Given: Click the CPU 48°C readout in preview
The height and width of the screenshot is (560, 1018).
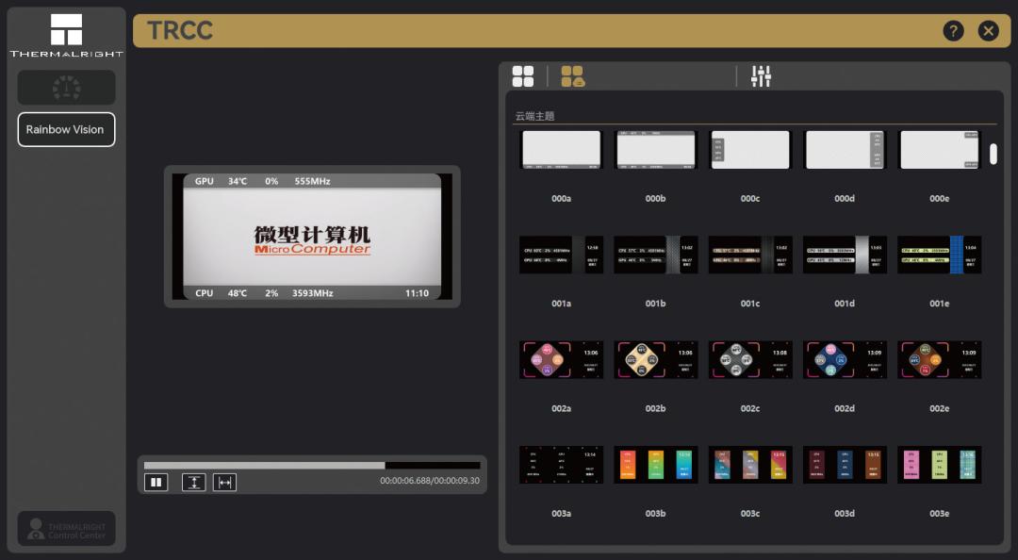Looking at the screenshot, I should (x=221, y=293).
